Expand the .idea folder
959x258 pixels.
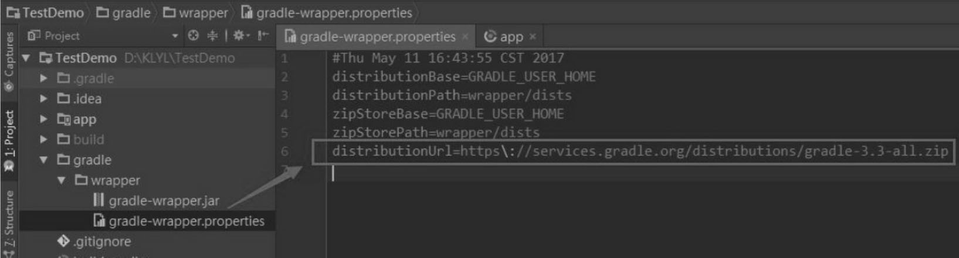click(x=43, y=99)
